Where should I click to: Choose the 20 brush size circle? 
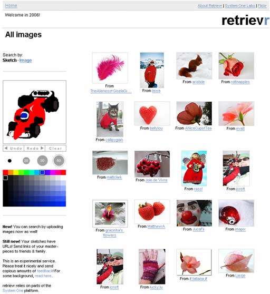tap(26, 161)
